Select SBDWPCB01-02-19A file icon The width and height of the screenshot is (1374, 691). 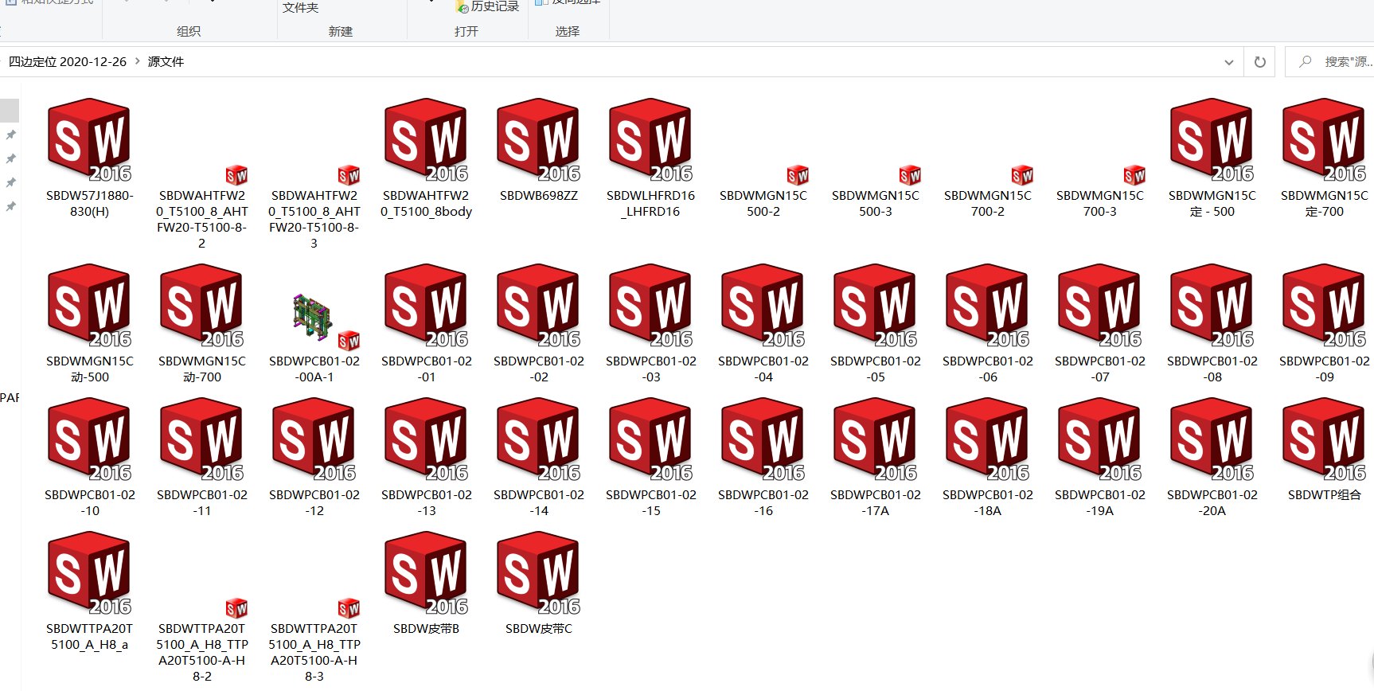point(1099,439)
